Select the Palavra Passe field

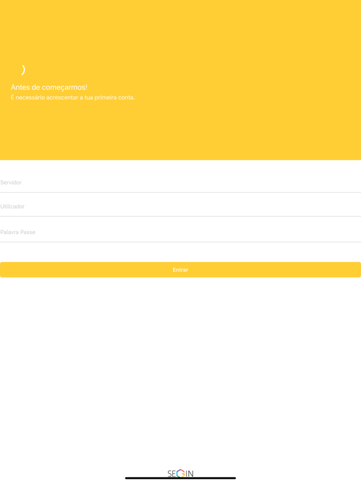[x=180, y=232]
